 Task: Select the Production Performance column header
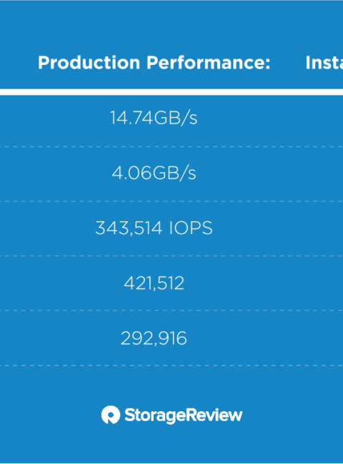154,63
